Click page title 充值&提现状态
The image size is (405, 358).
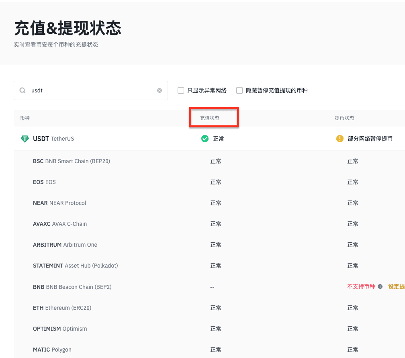(67, 28)
